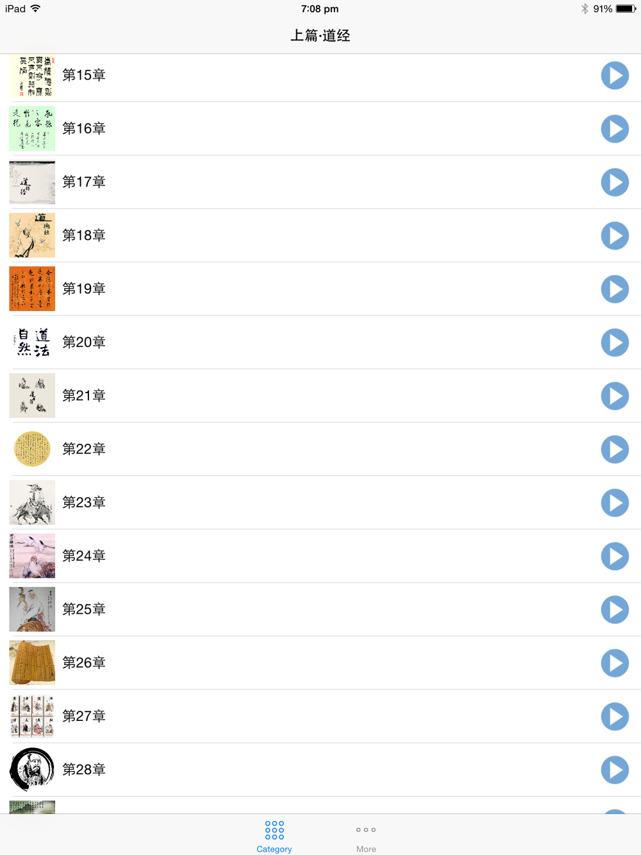Image resolution: width=641 pixels, height=855 pixels.
Task: Play the 第22章 audio track
Action: [614, 449]
